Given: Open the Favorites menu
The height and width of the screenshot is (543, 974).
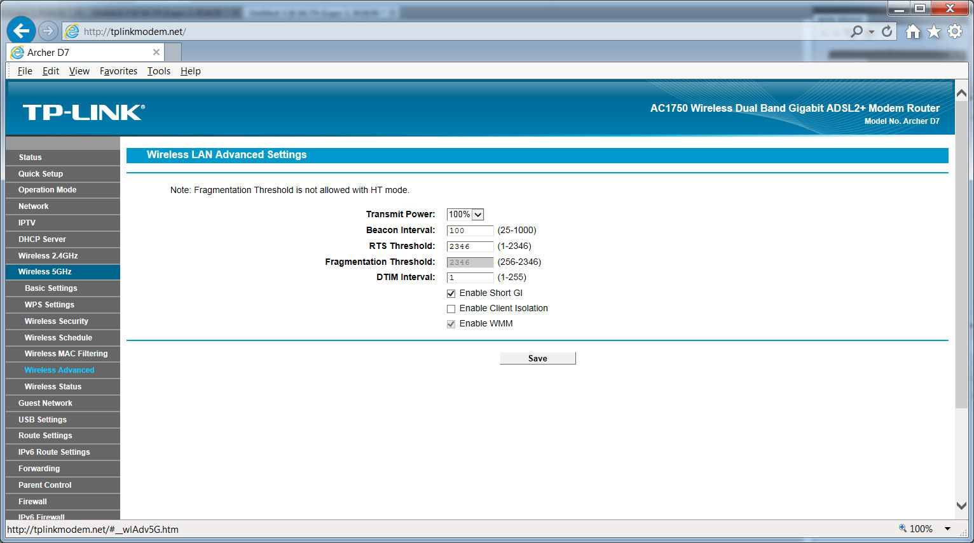Looking at the screenshot, I should click(x=118, y=71).
